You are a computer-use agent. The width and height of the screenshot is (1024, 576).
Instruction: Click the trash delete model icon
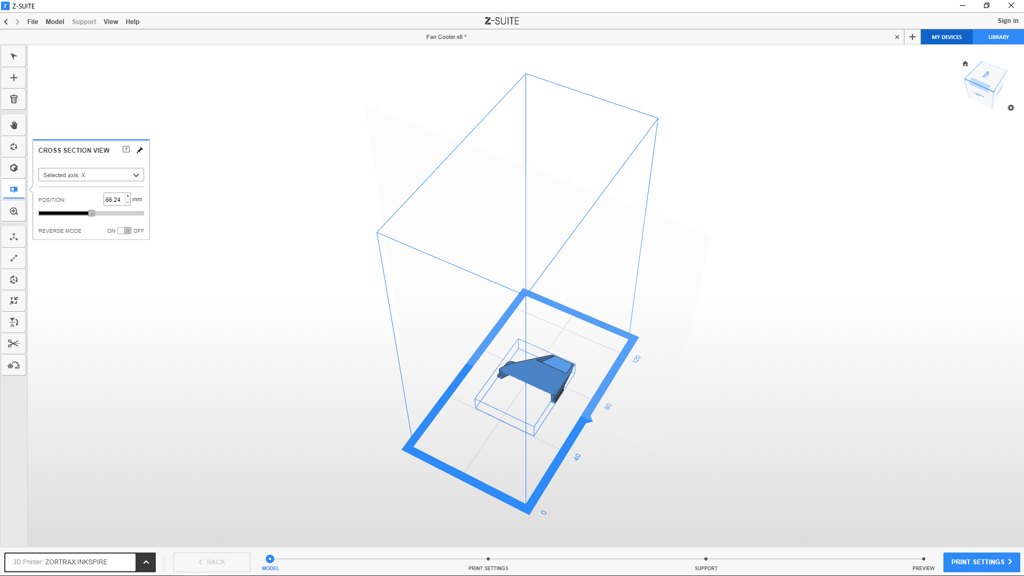(14, 99)
